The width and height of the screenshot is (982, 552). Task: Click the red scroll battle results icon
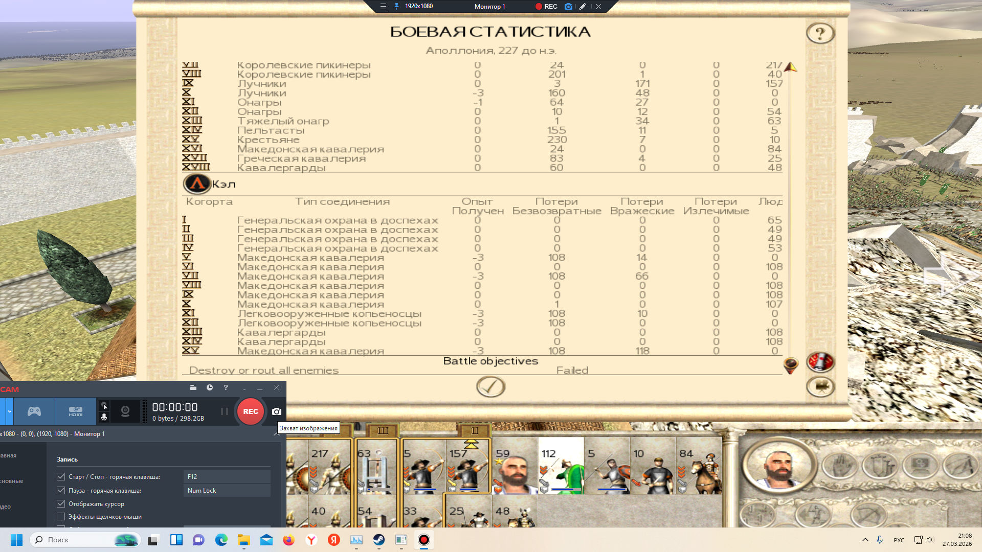tap(820, 362)
